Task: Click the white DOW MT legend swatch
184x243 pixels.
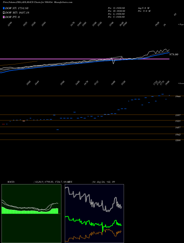Action: click(4, 13)
